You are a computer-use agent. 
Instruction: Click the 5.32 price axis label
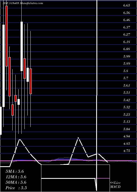coord(127,107)
